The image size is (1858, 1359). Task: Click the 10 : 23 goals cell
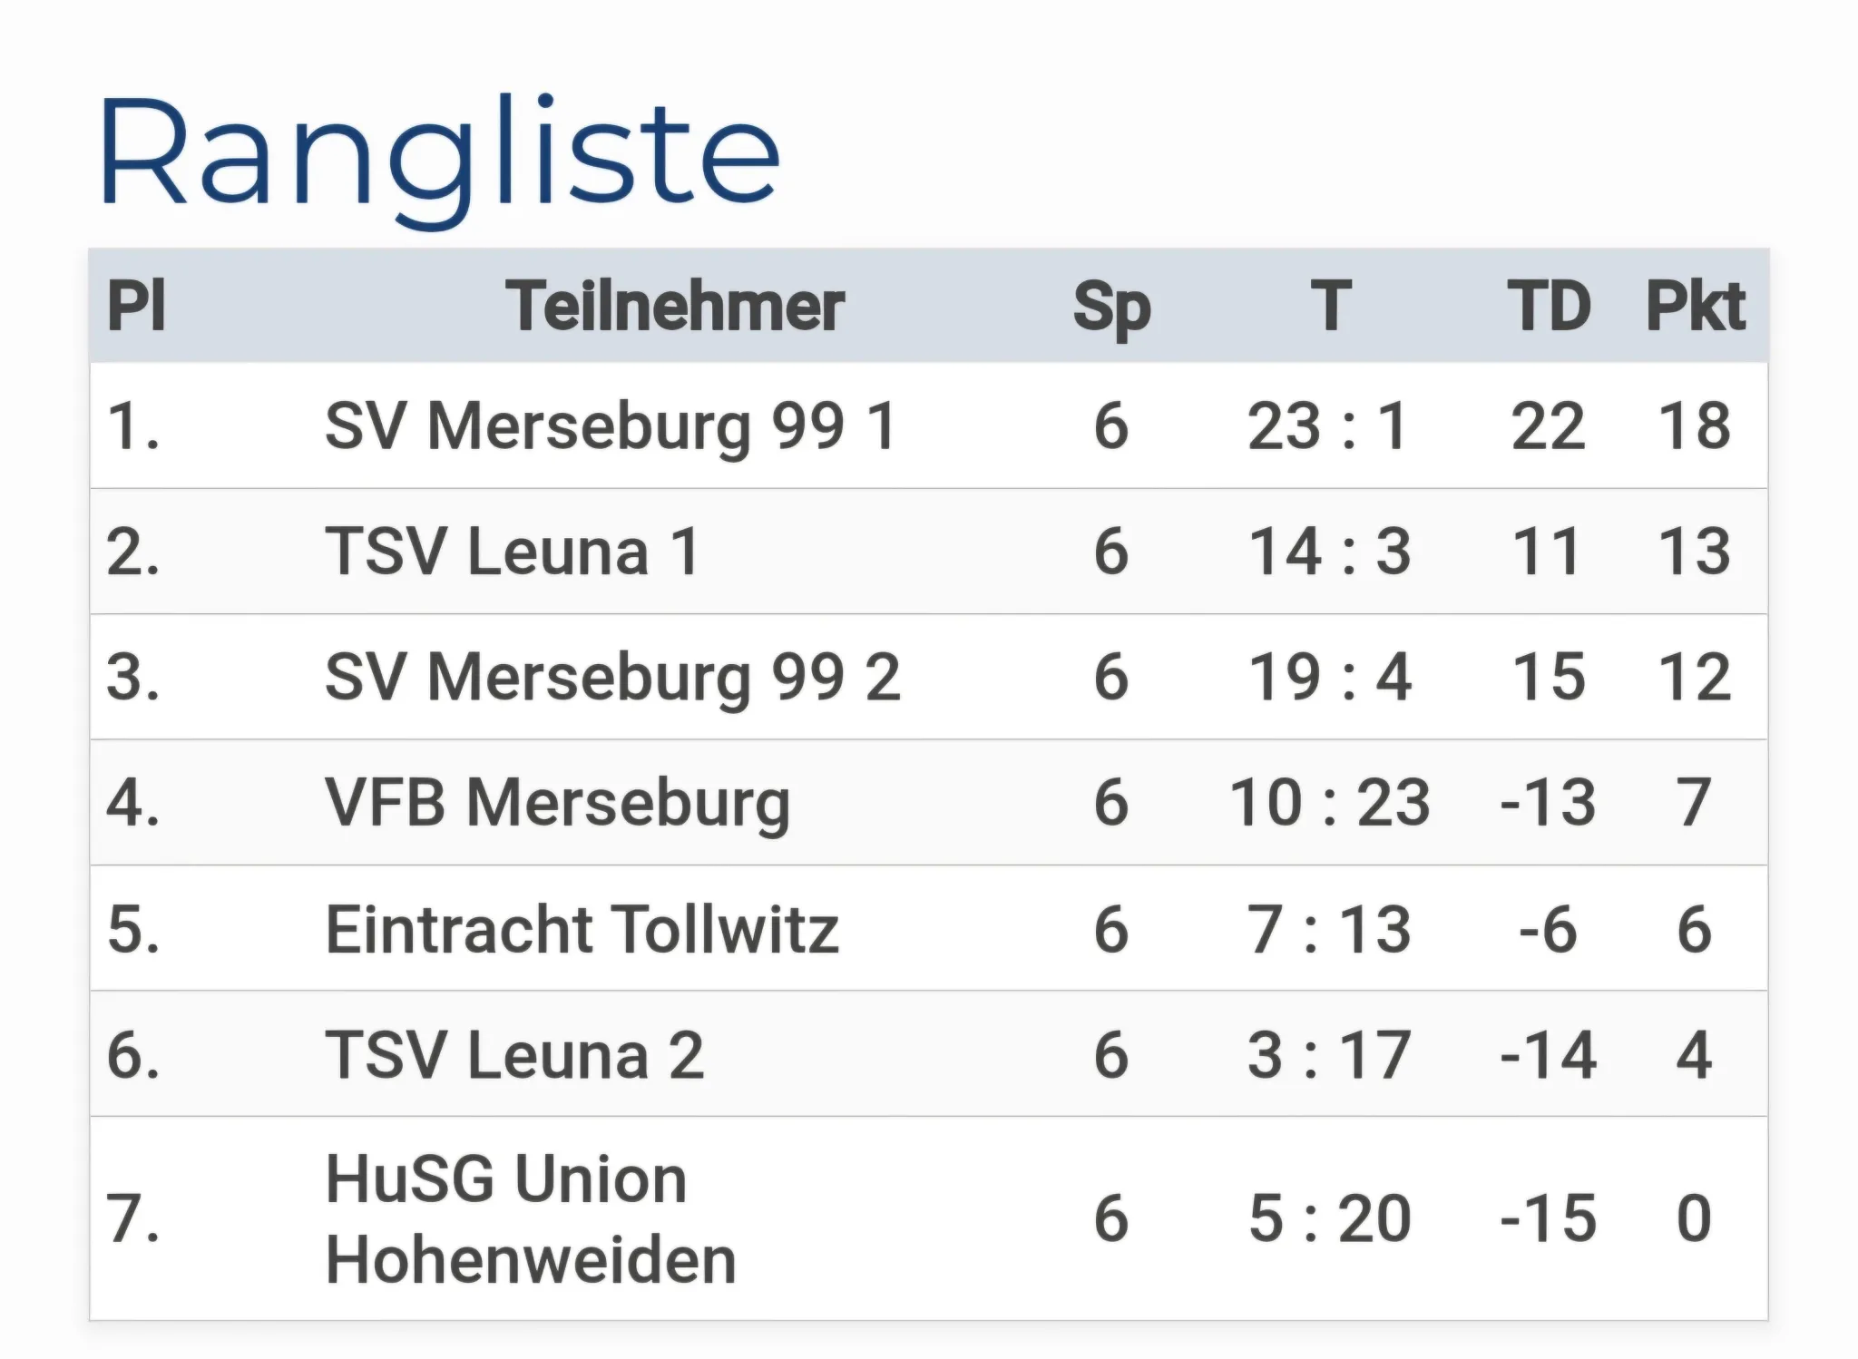click(1330, 803)
